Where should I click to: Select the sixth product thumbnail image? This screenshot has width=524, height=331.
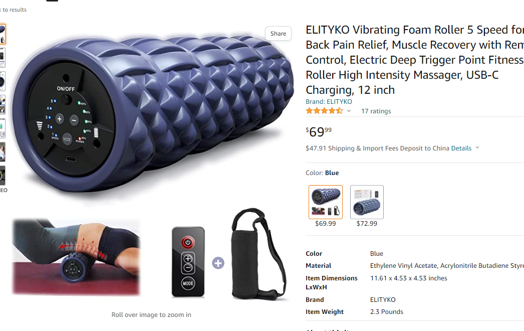3,152
